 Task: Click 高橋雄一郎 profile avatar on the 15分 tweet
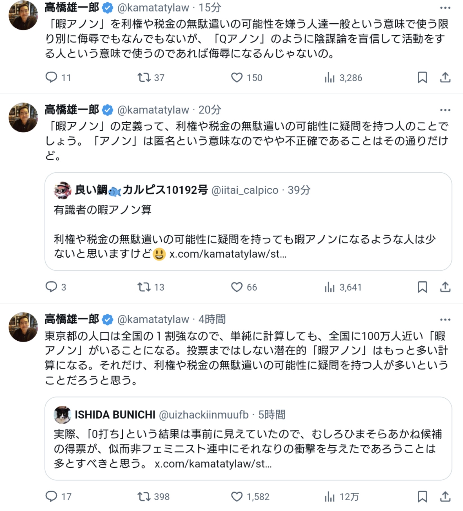point(23,15)
